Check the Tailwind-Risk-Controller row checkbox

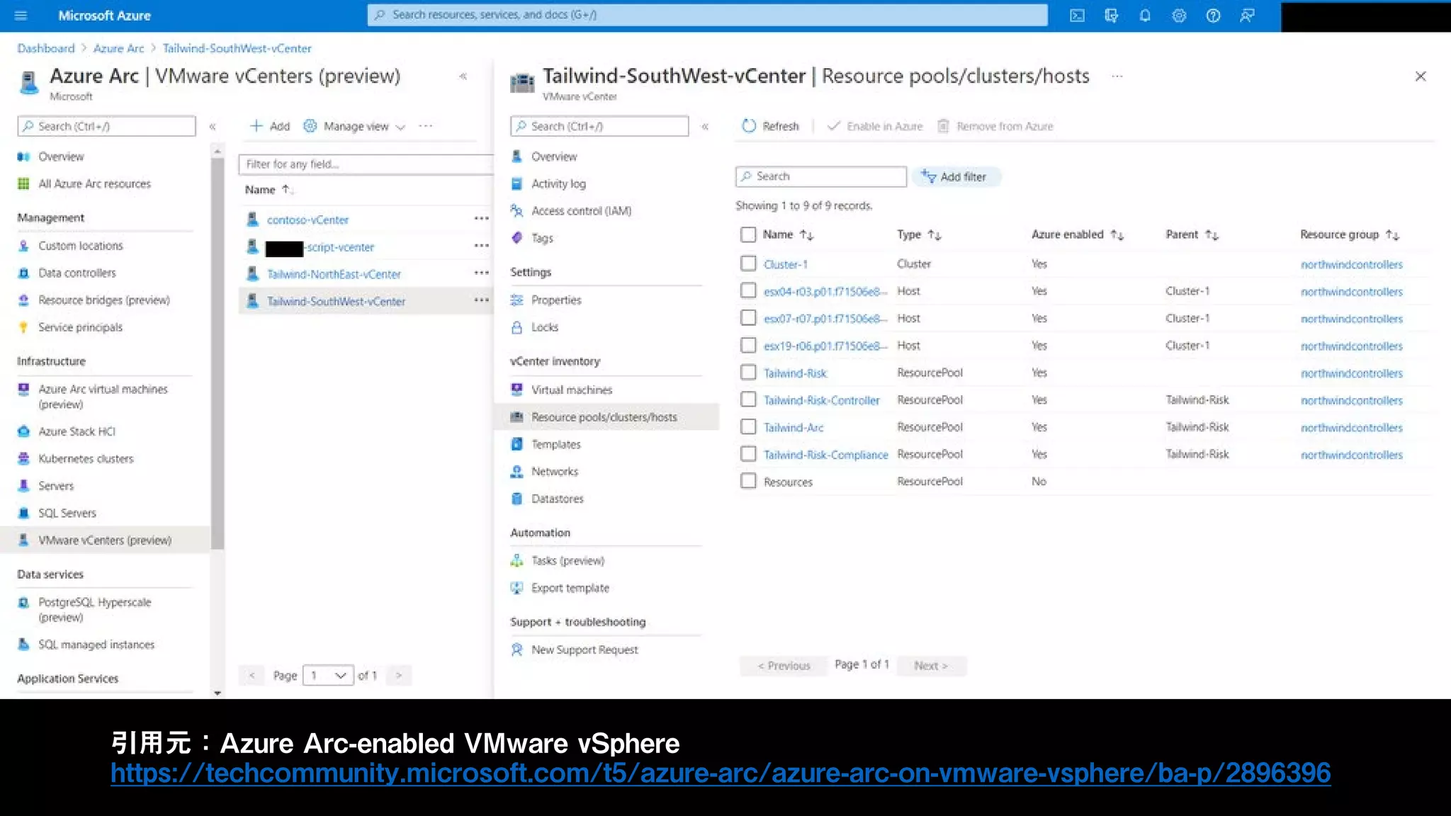point(748,399)
